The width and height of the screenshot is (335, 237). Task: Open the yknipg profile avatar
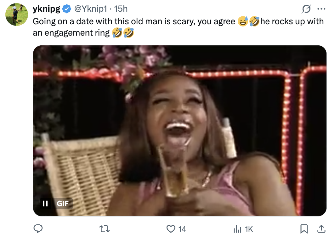tap(17, 14)
